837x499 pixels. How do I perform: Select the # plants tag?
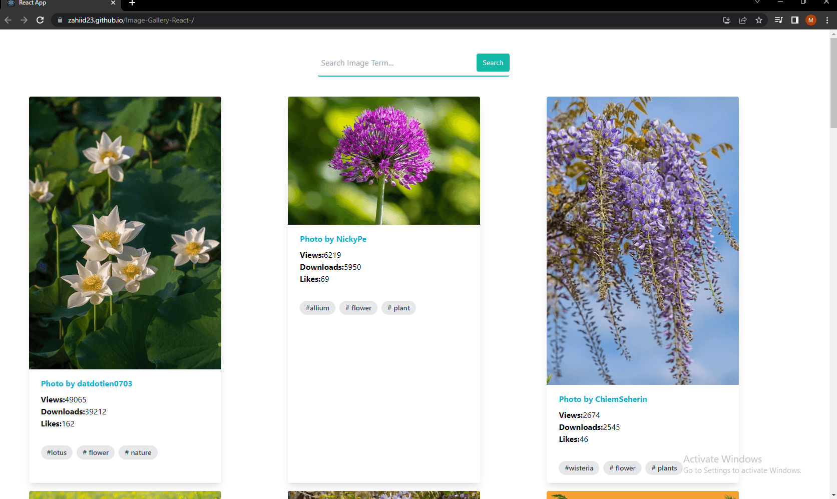(664, 468)
